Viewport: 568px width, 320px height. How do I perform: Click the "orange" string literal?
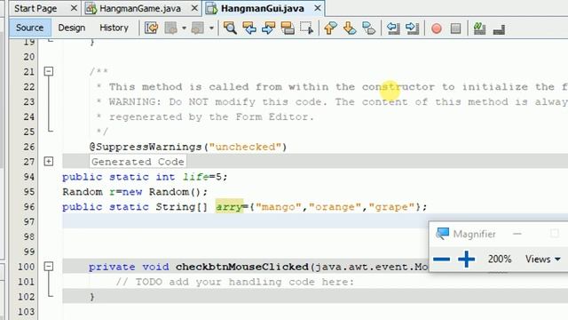[335, 207]
